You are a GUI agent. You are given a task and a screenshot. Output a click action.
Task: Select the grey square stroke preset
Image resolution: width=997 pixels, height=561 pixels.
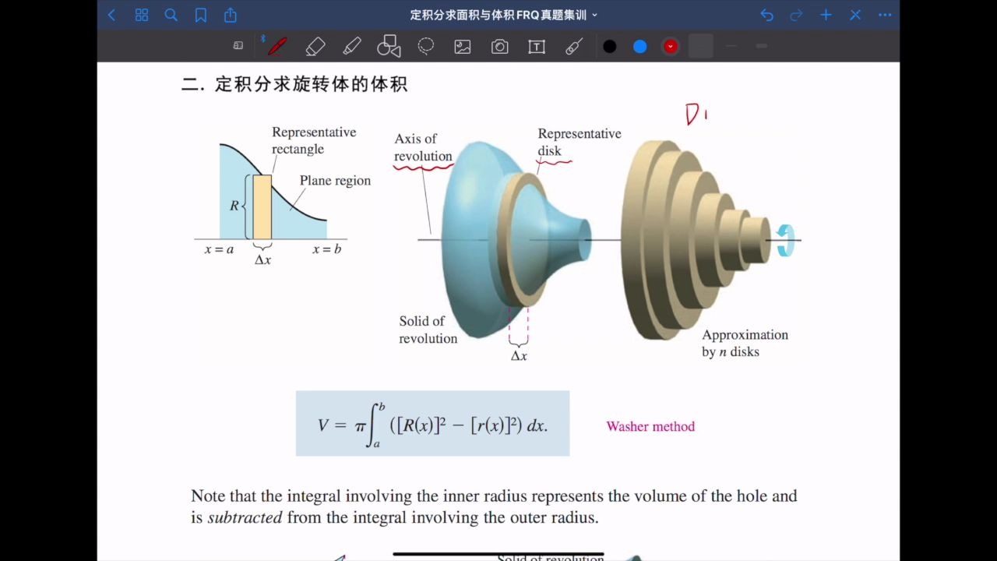click(701, 46)
